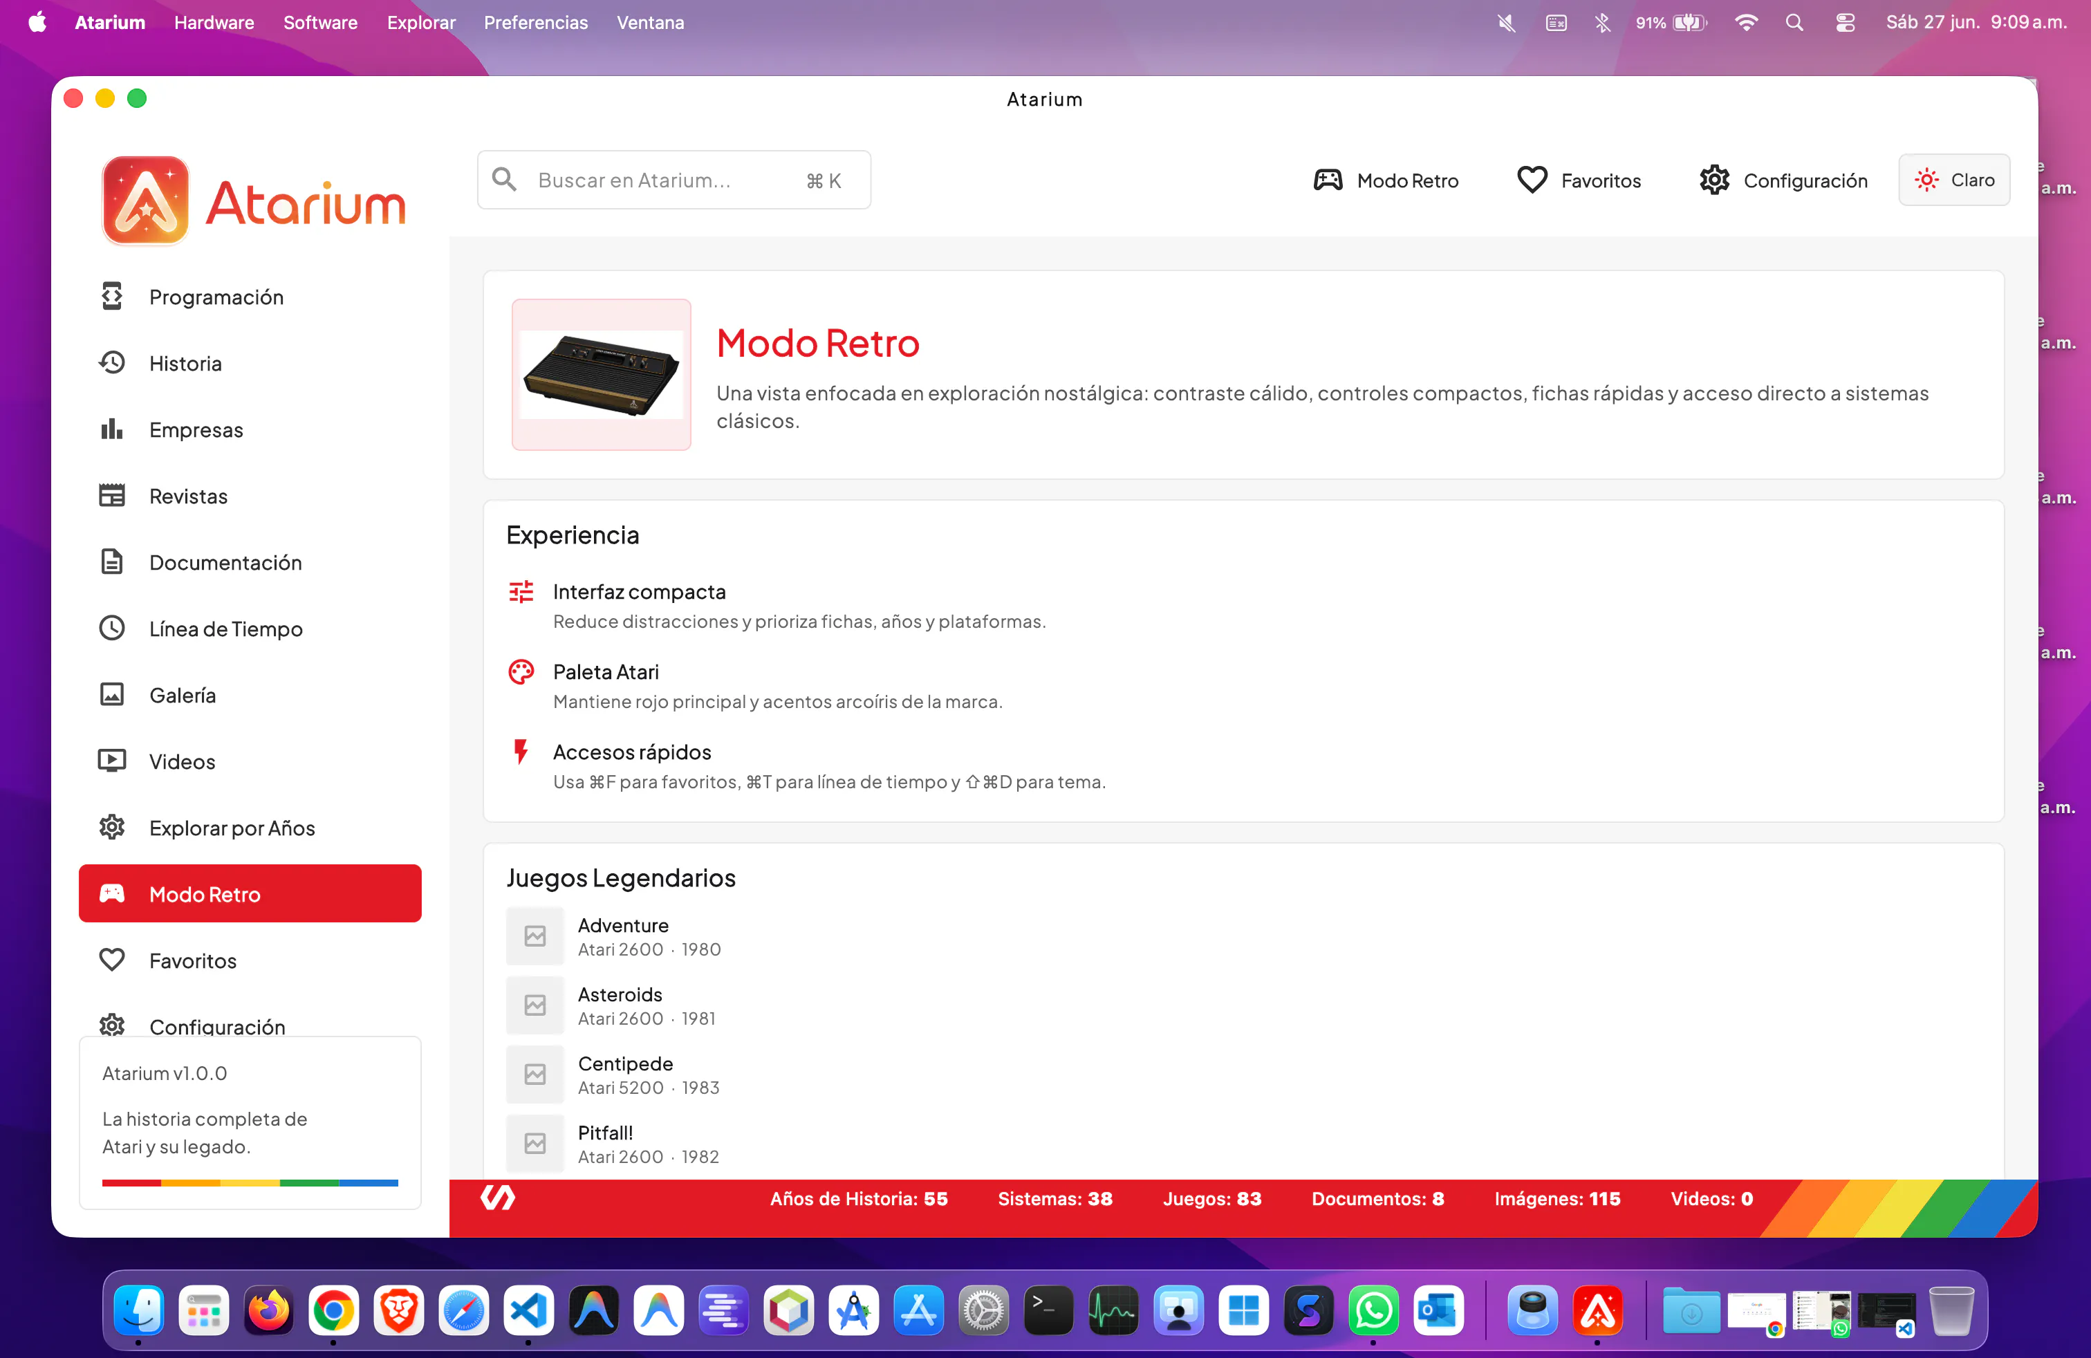Click the Explorar por Años gear icon

coord(111,828)
